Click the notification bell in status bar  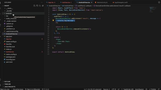tap(159, 89)
